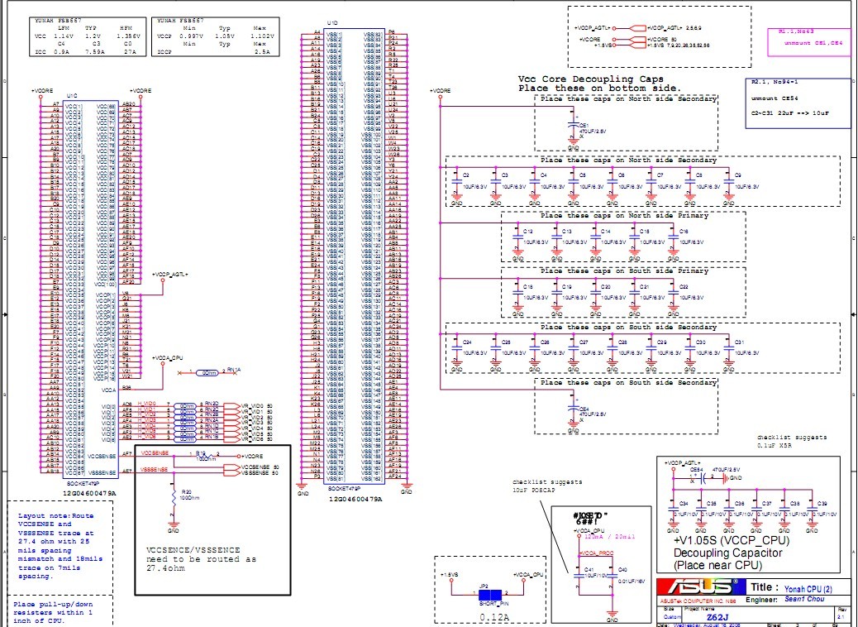Click the '(Place near CPU)' text
This screenshot has width=858, height=627.
click(x=717, y=565)
